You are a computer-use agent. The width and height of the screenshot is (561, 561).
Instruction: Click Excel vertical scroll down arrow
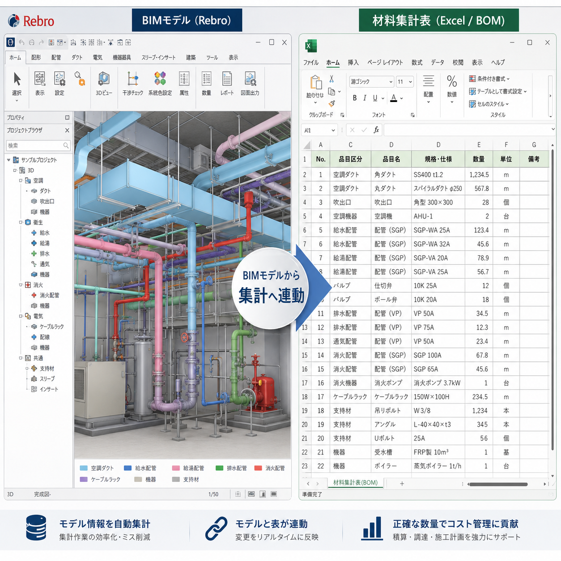(552, 476)
